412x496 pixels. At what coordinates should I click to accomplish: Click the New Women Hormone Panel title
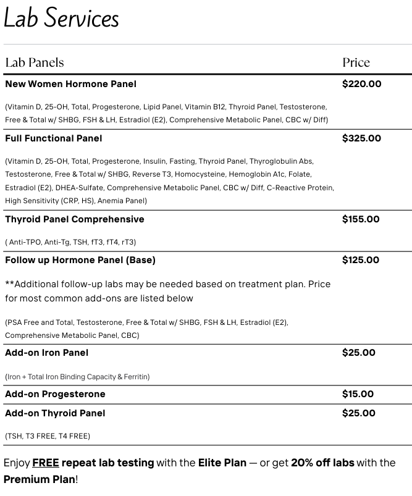(x=70, y=84)
